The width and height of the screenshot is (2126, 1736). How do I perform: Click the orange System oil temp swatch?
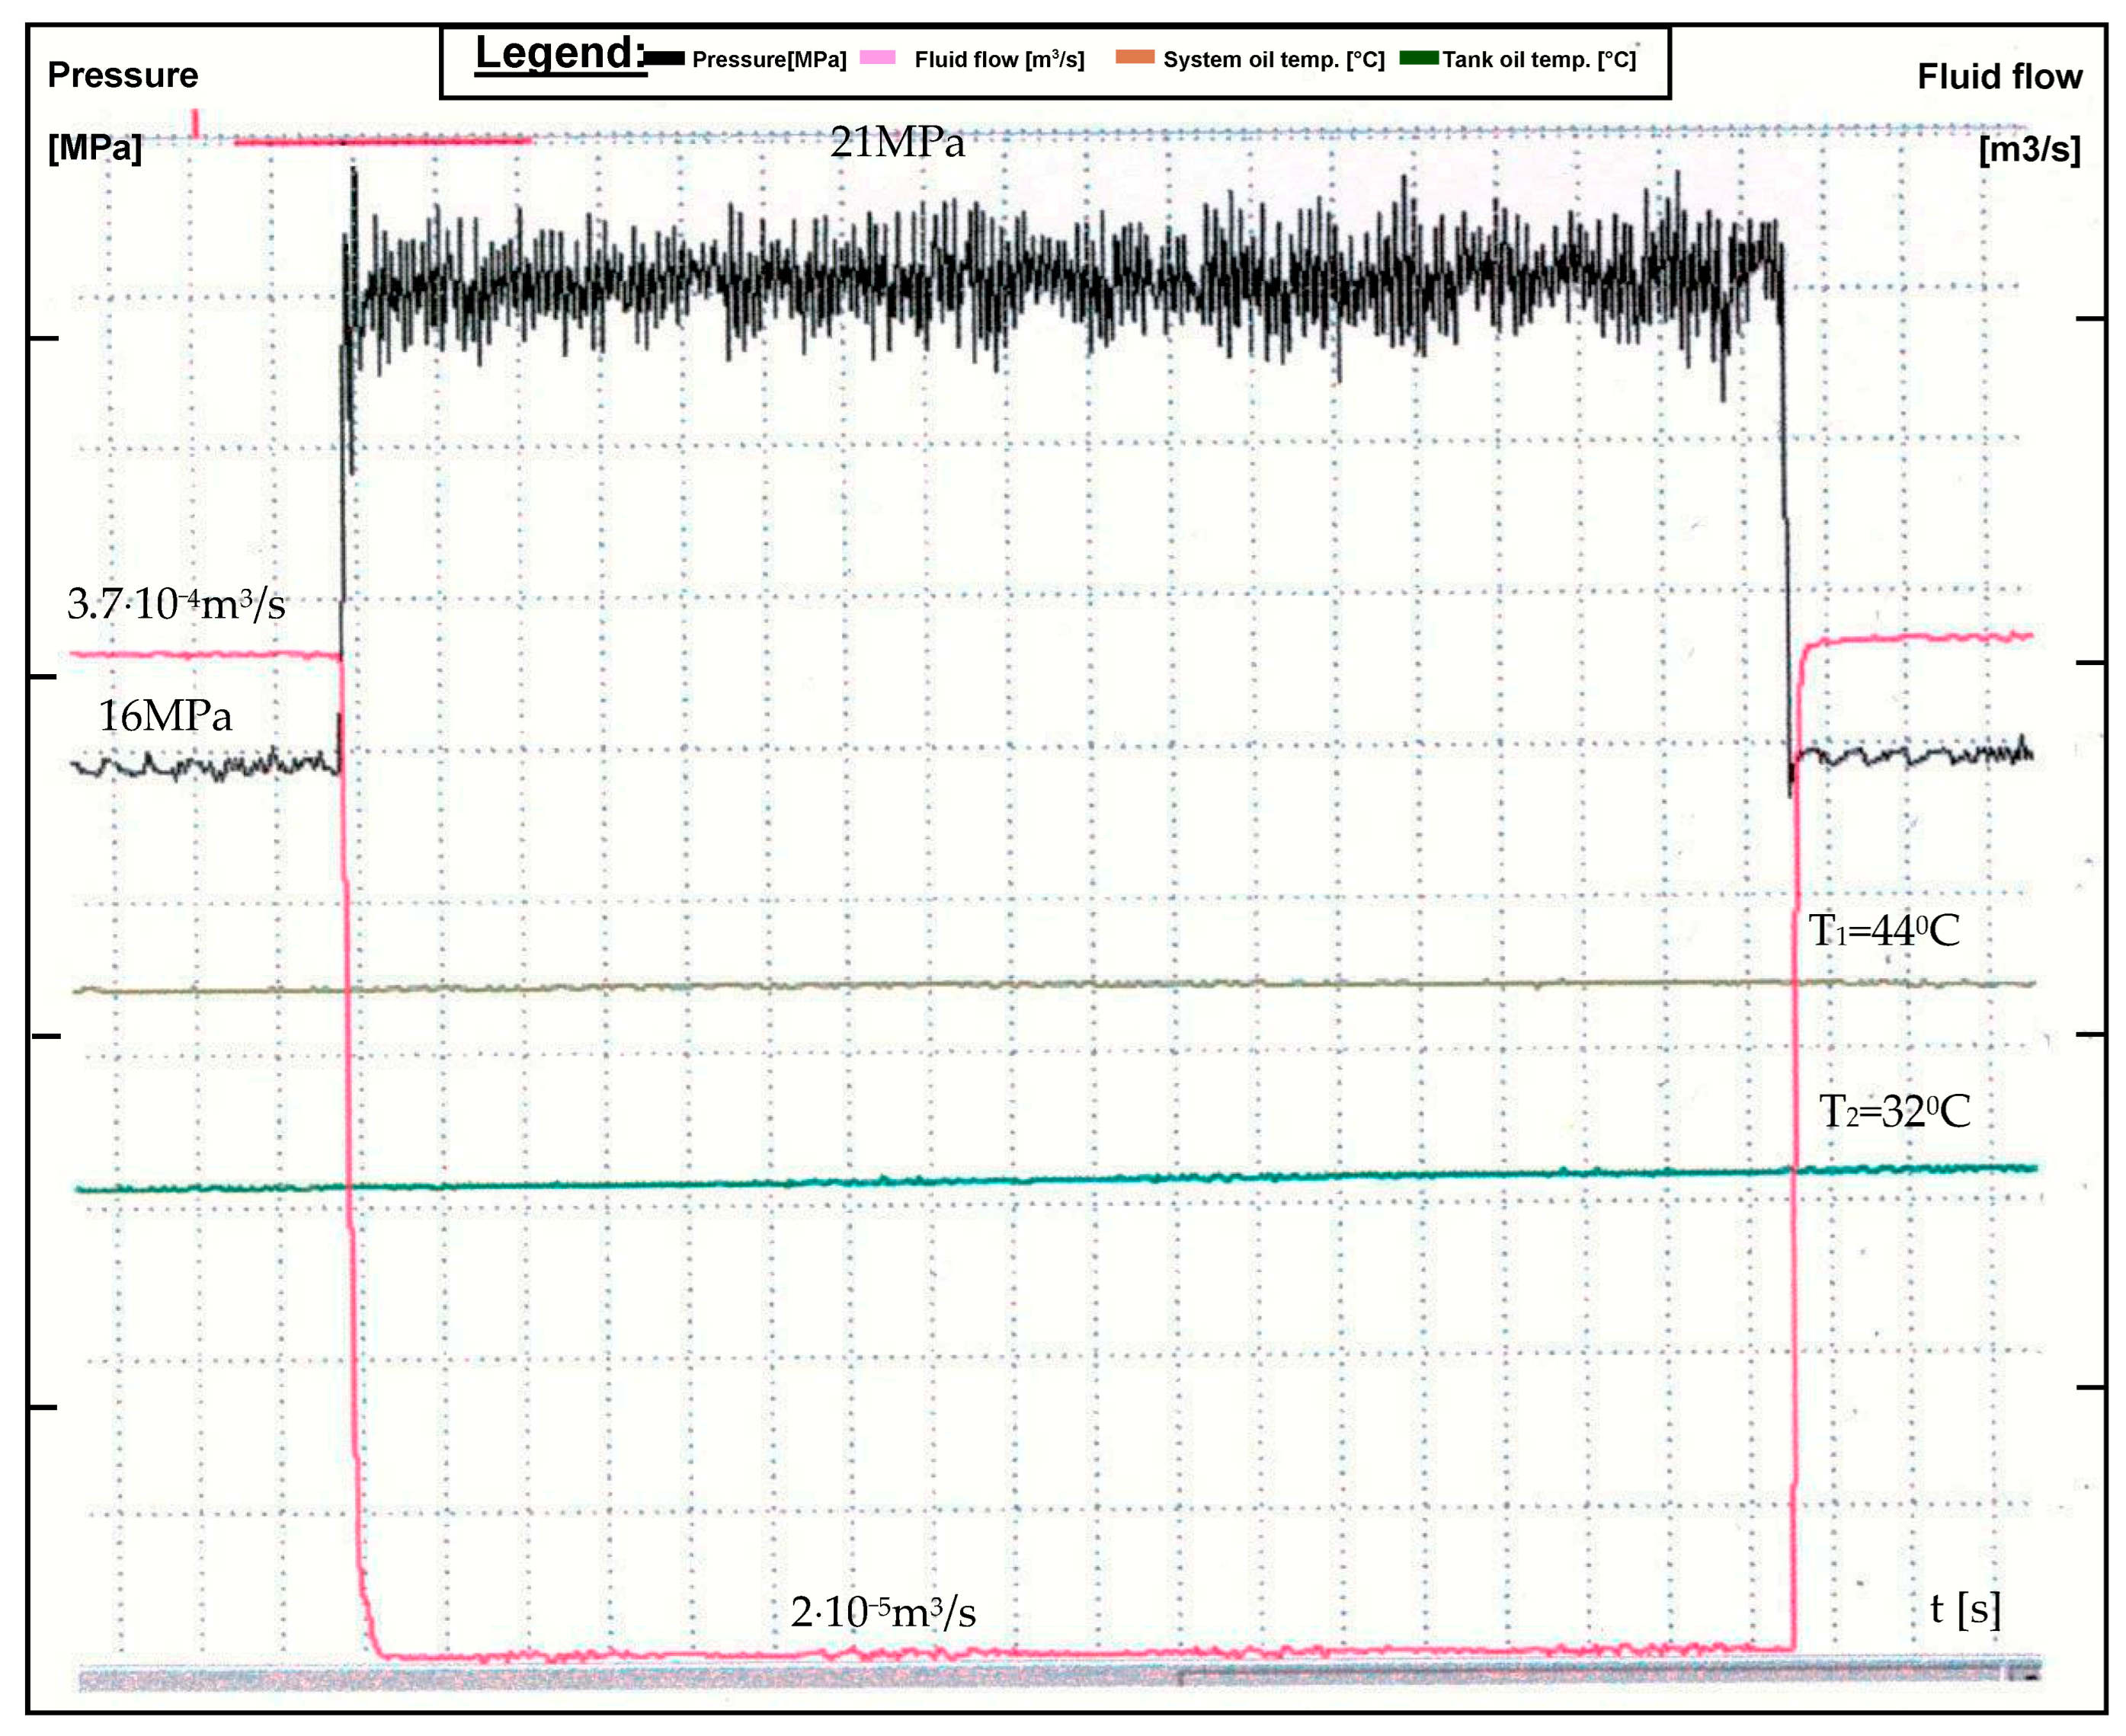1135,57
